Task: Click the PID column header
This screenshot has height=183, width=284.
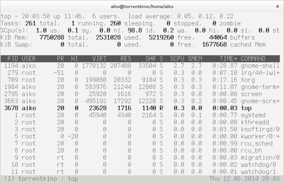Action: [13, 59]
